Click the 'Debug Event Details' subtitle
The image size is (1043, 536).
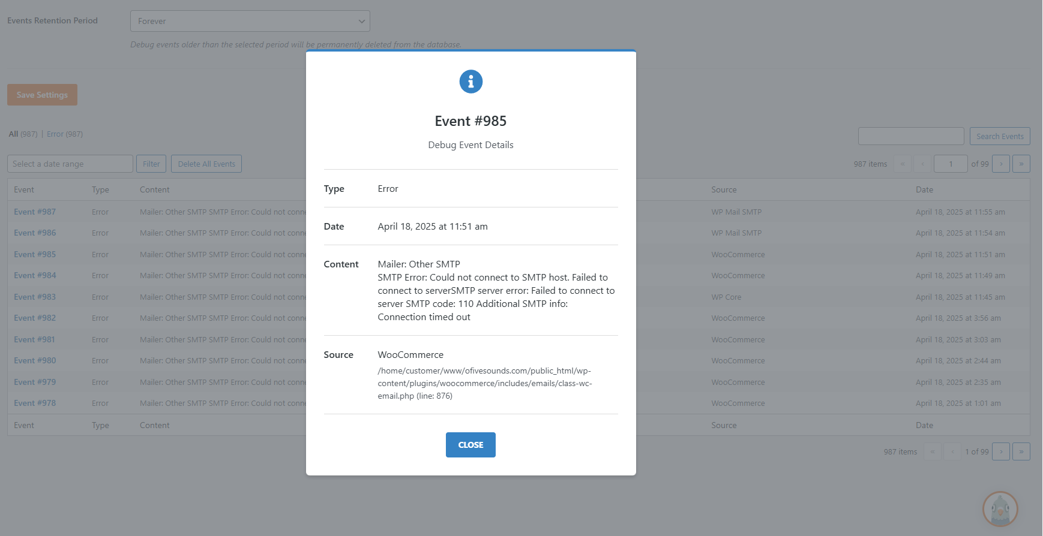click(x=470, y=144)
